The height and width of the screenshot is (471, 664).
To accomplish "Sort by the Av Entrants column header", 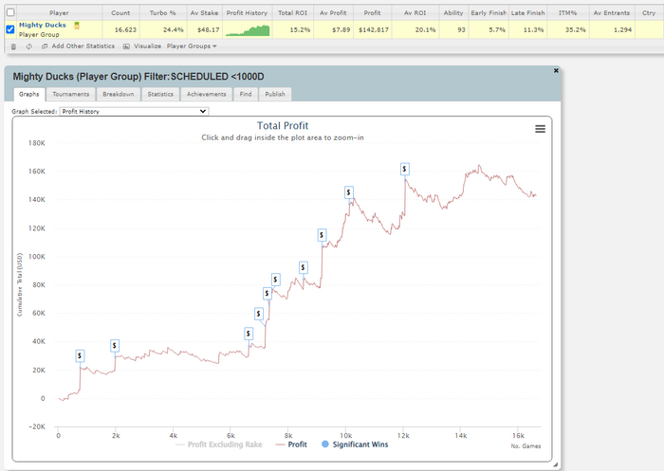I will pyautogui.click(x=612, y=12).
